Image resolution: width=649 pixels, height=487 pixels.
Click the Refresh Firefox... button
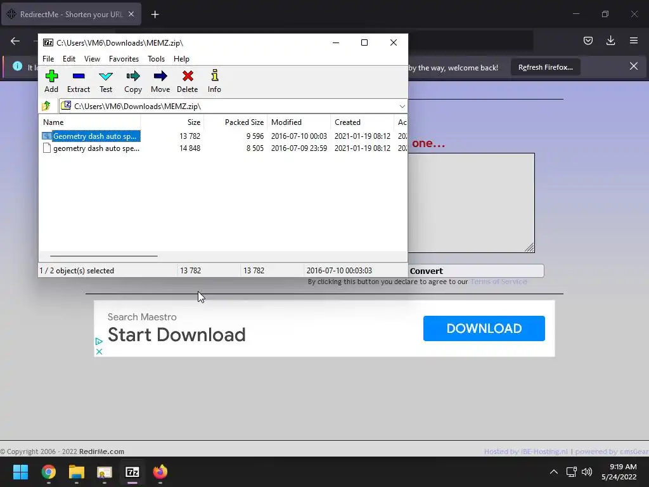(x=545, y=67)
